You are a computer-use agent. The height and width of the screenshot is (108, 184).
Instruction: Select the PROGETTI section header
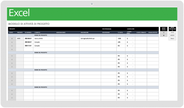(12, 29)
